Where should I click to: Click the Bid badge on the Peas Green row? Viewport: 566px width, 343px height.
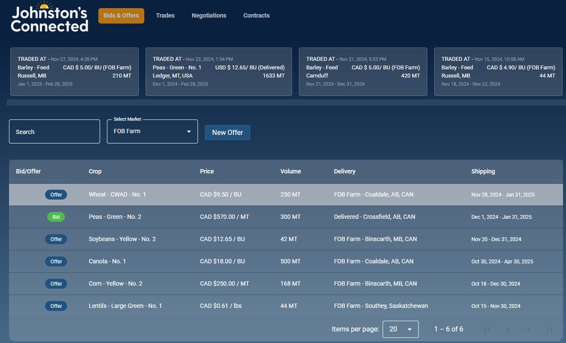point(56,216)
